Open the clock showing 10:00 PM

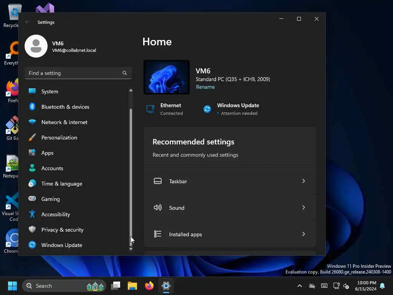[366, 286]
